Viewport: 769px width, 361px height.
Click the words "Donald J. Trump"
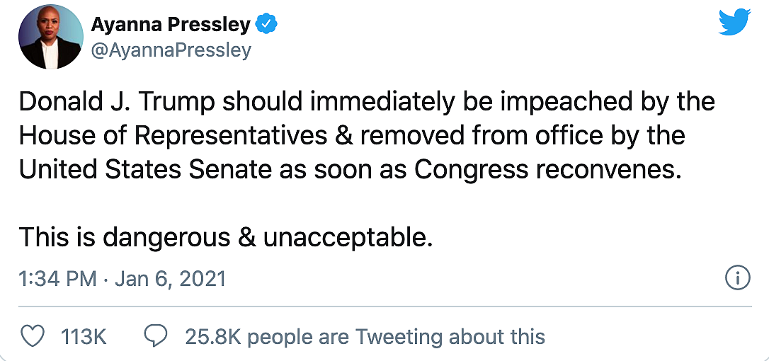click(118, 102)
